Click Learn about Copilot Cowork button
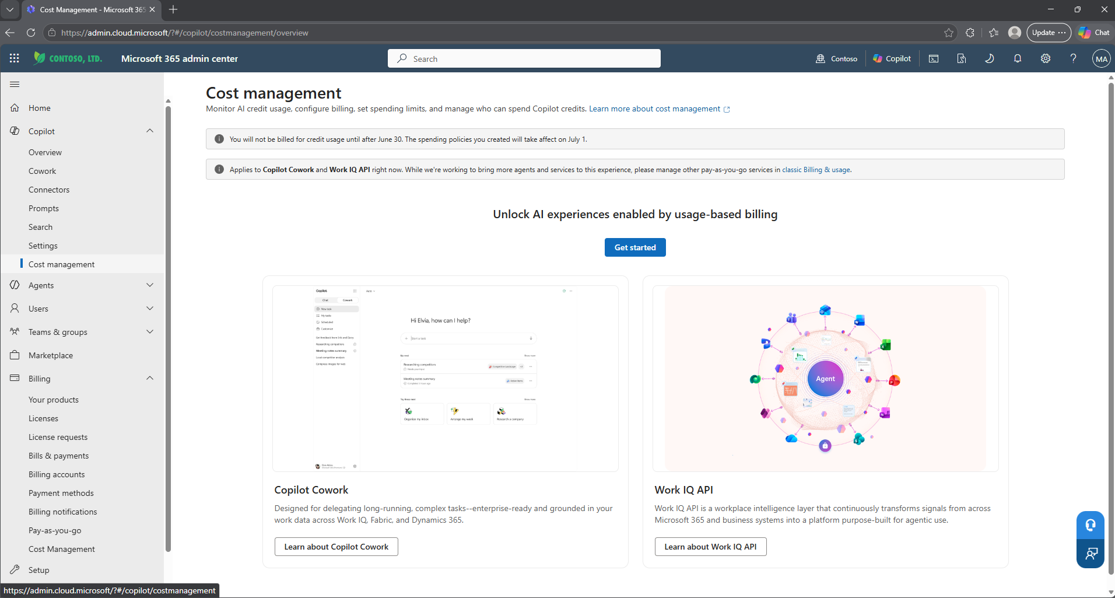This screenshot has width=1115, height=598. pyautogui.click(x=336, y=547)
